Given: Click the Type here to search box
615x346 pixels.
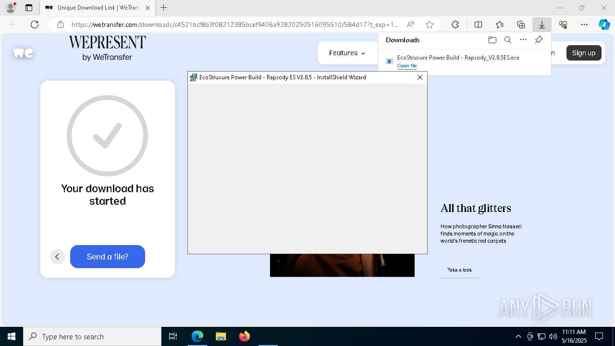Looking at the screenshot, I should tap(92, 336).
